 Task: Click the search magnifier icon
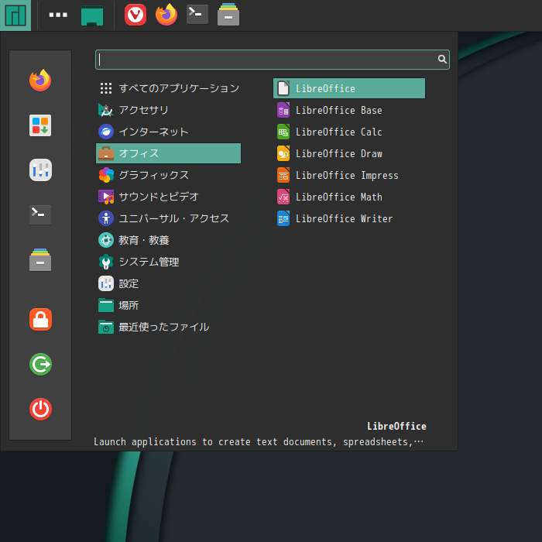coord(442,60)
